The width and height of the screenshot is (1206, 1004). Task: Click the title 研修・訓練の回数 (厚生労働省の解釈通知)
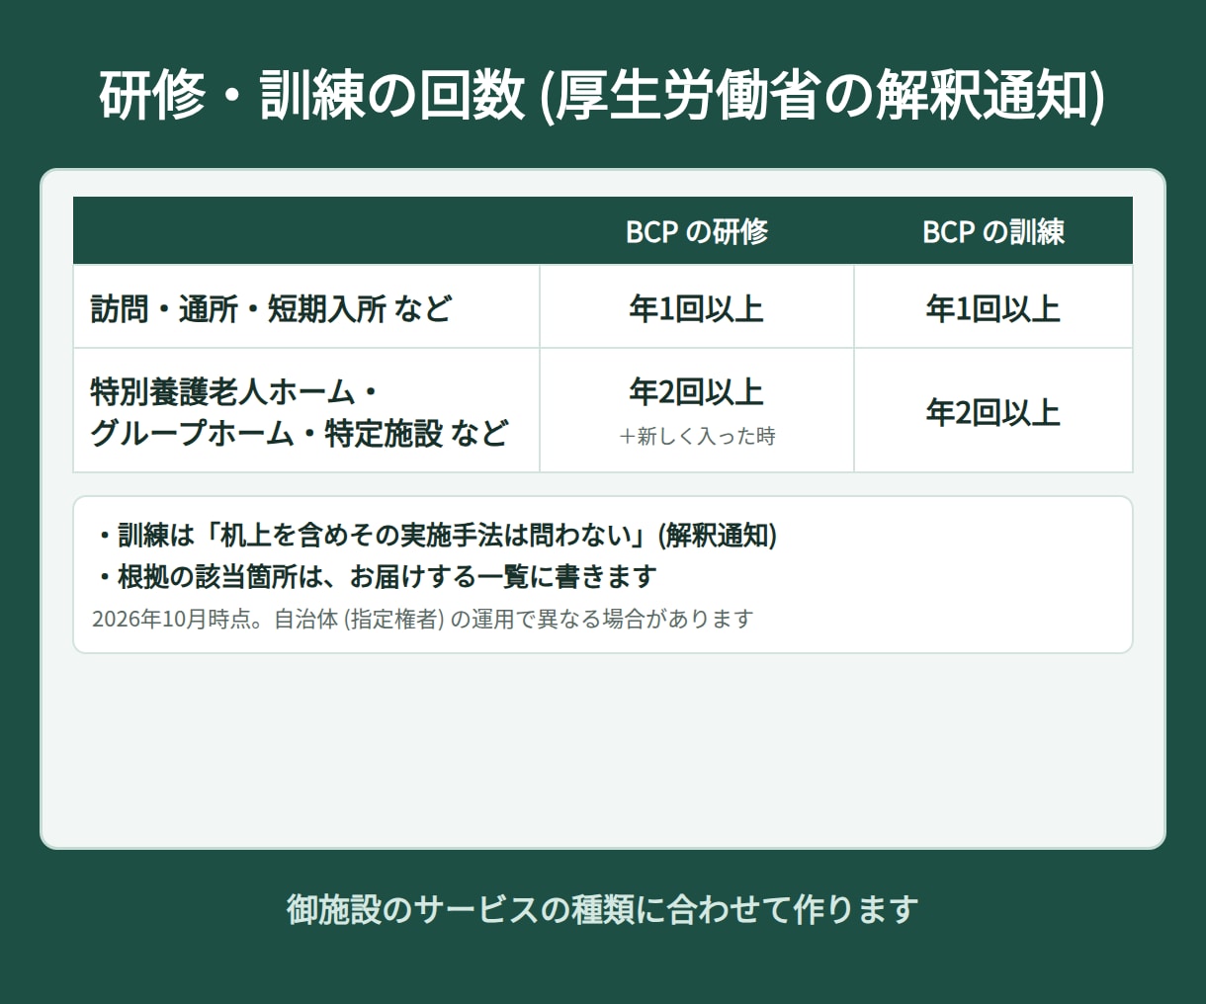(x=602, y=97)
